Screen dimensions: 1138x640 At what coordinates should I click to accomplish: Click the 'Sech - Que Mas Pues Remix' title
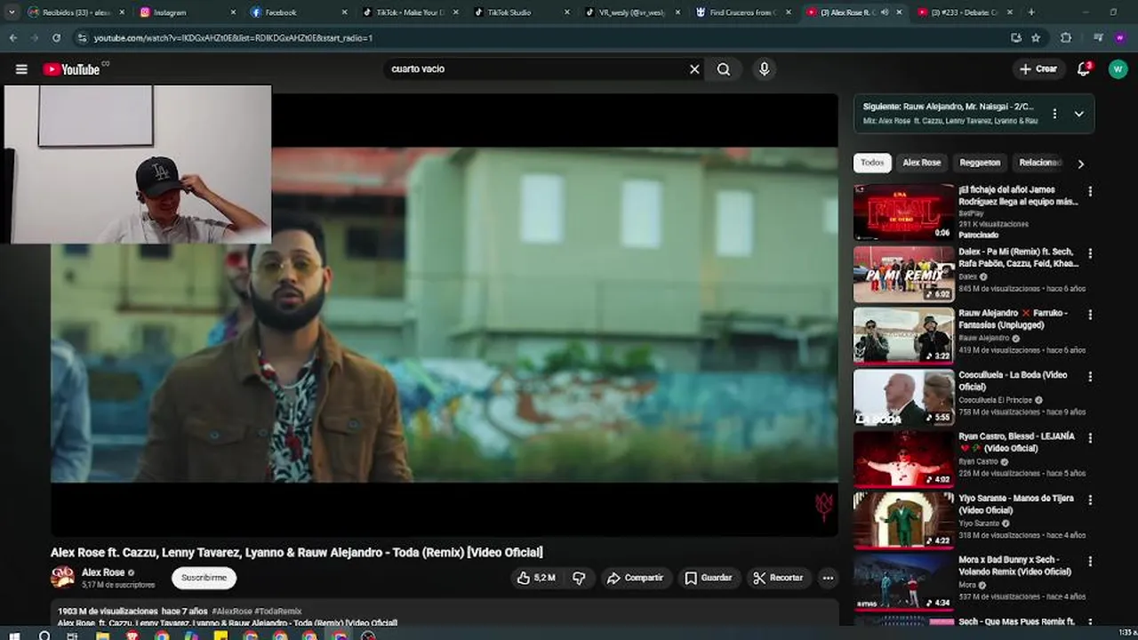tap(1017, 622)
